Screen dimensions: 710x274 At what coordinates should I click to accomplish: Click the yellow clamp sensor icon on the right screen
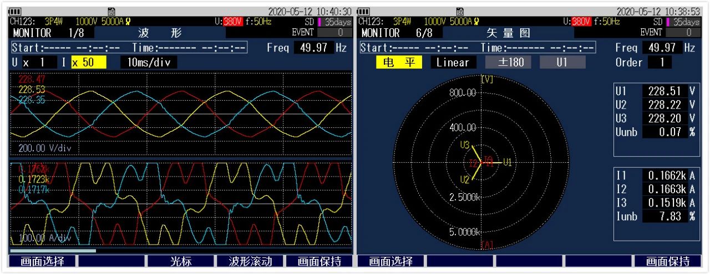point(476,22)
